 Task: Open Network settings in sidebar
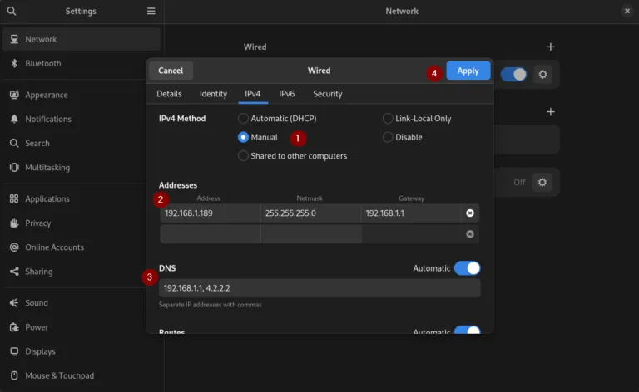click(81, 39)
